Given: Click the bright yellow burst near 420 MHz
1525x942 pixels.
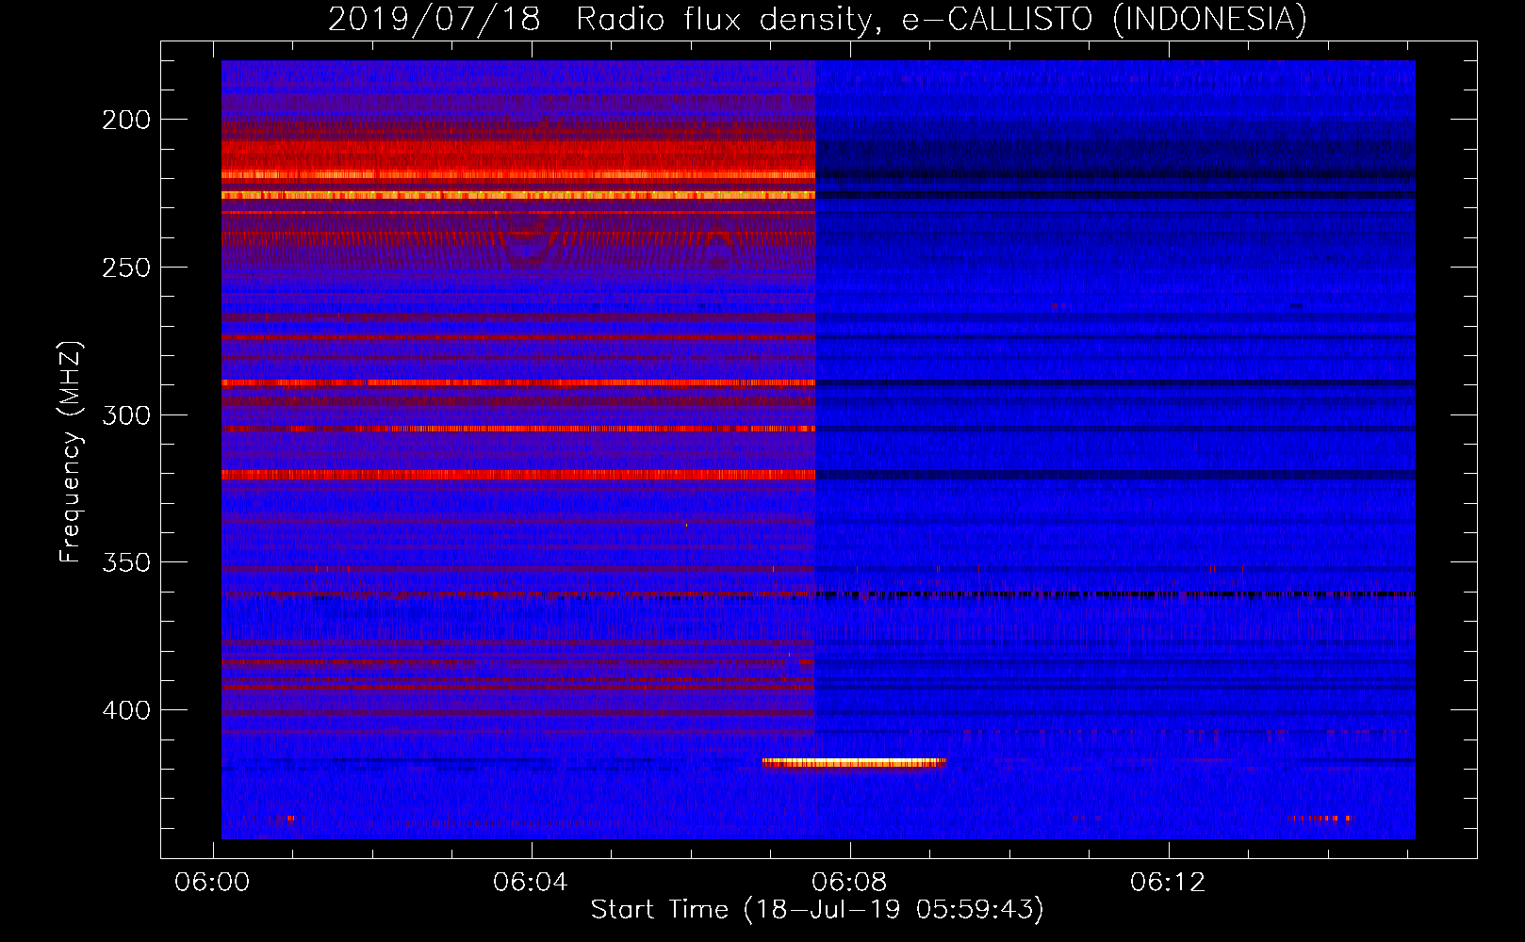Looking at the screenshot, I should [x=854, y=762].
